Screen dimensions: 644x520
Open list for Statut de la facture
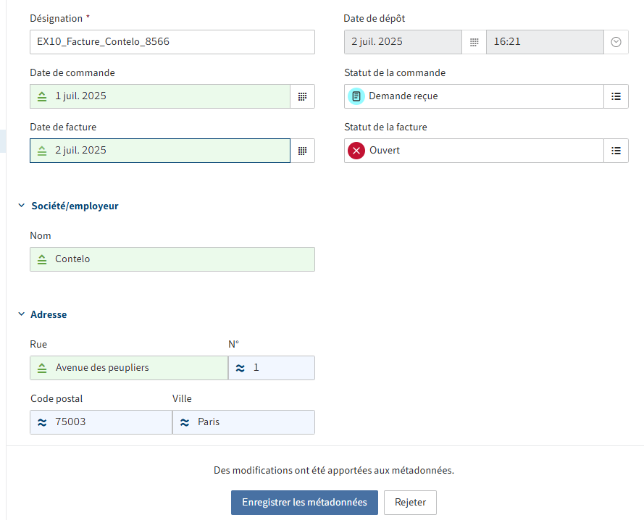(616, 151)
